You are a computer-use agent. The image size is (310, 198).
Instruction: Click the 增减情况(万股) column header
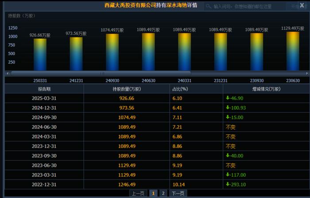[x=266, y=89]
